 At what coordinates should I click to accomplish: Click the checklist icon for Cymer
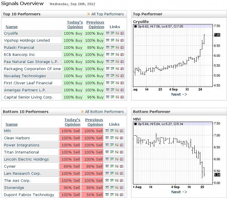point(122,166)
